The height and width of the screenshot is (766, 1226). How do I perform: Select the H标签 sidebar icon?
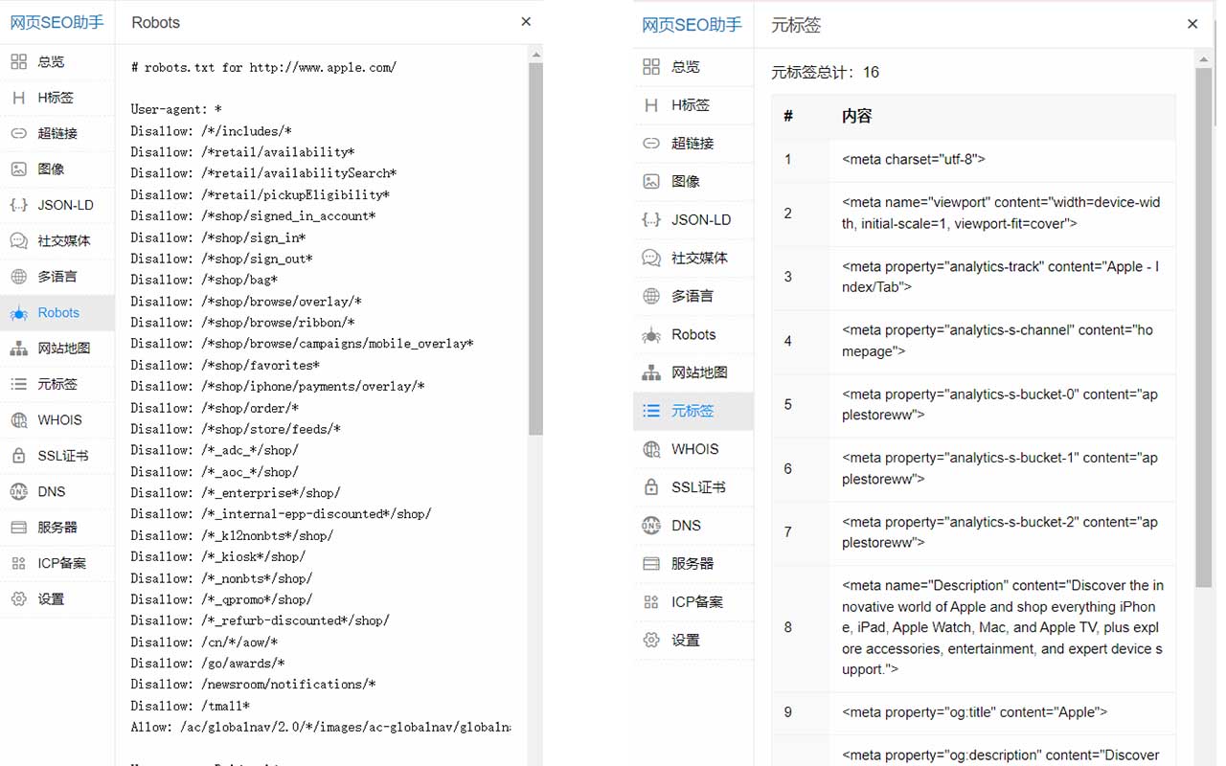tap(57, 97)
